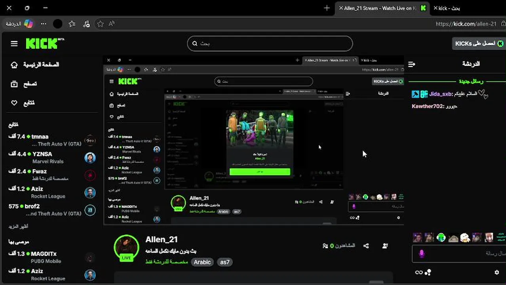Open Copilot chat (الدردشة) in browser toolbar

click(x=19, y=24)
